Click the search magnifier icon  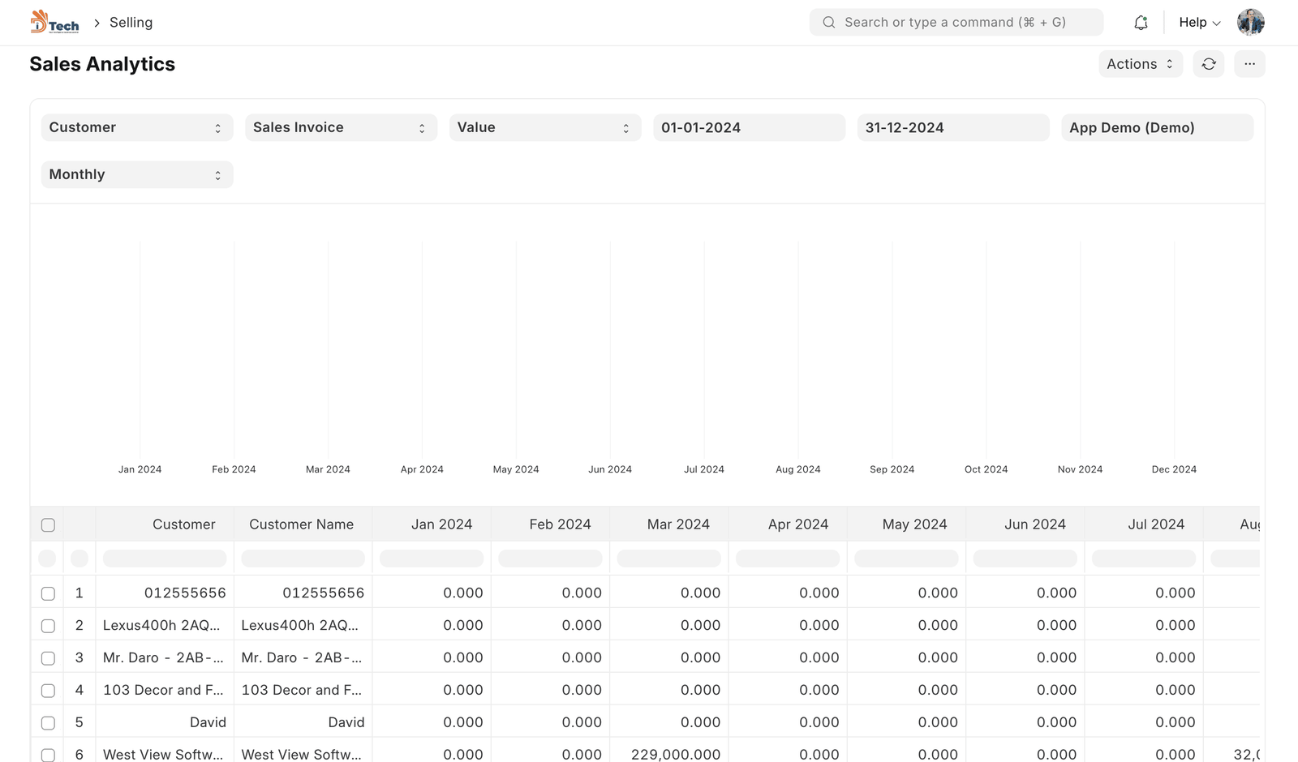pos(828,23)
